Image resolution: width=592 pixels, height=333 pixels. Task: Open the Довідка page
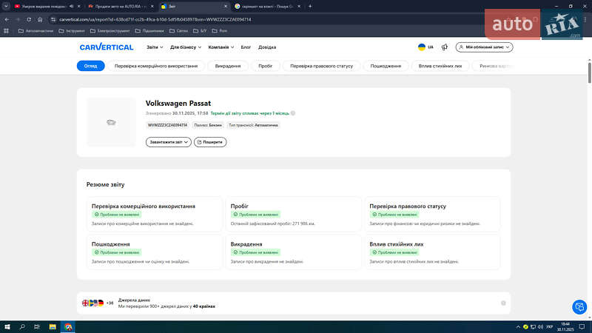[267, 47]
